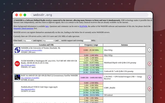Click the 'Location and URL' column header

click(x=46, y=45)
